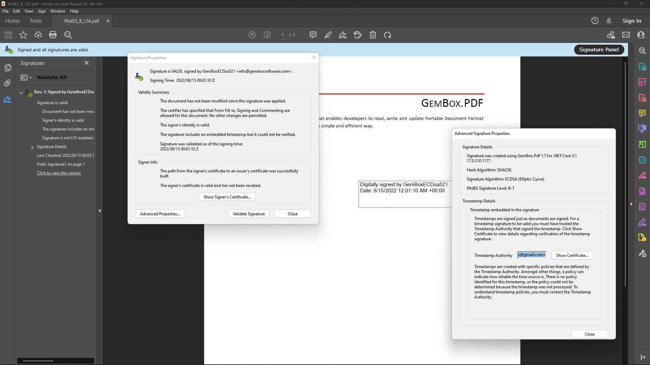Click the Timestamp Authority text field
This screenshot has width=650, height=365.
pos(532,255)
